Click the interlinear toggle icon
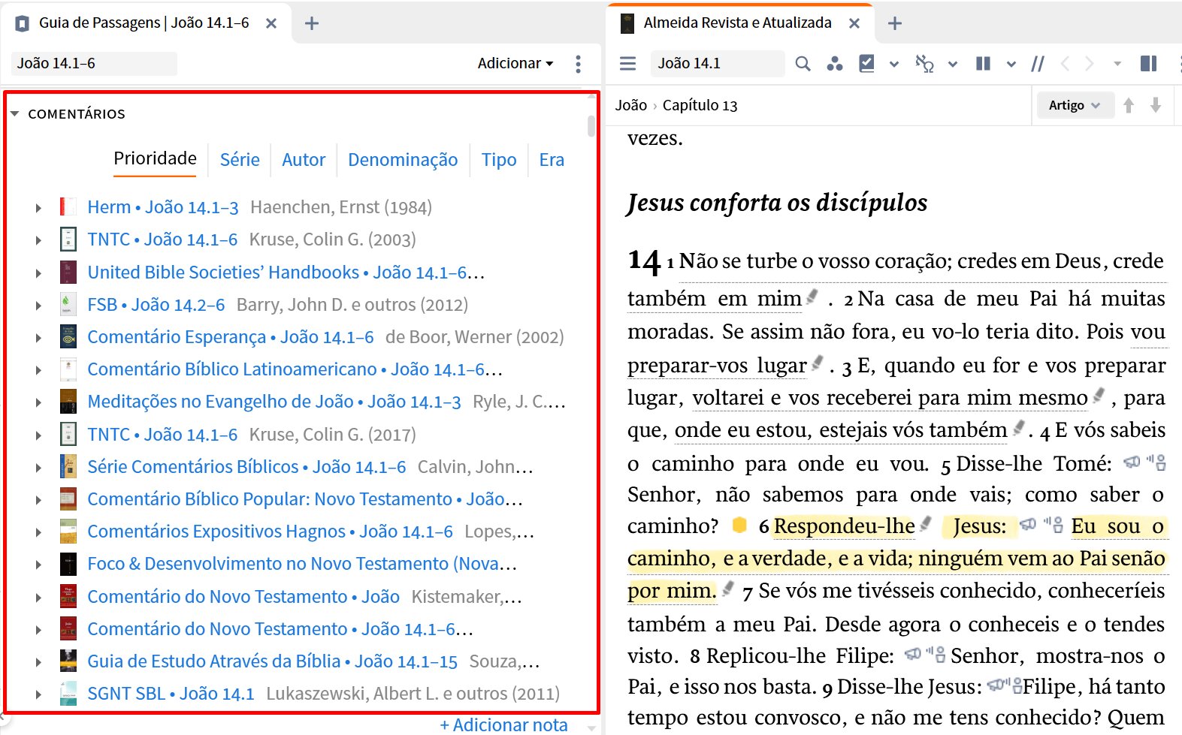1182x735 pixels. click(x=924, y=64)
